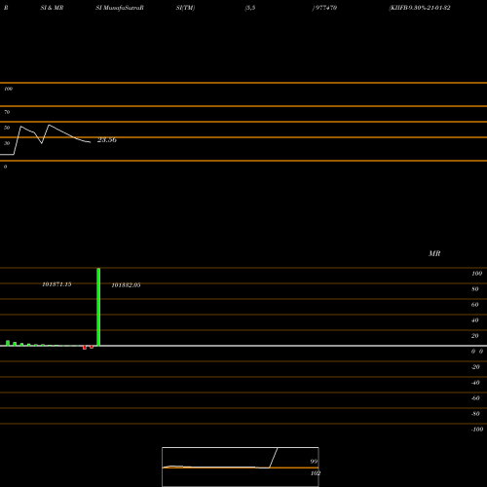487x487 pixels.
Task: Click the mini chart price label 99
Action: tap(314, 462)
